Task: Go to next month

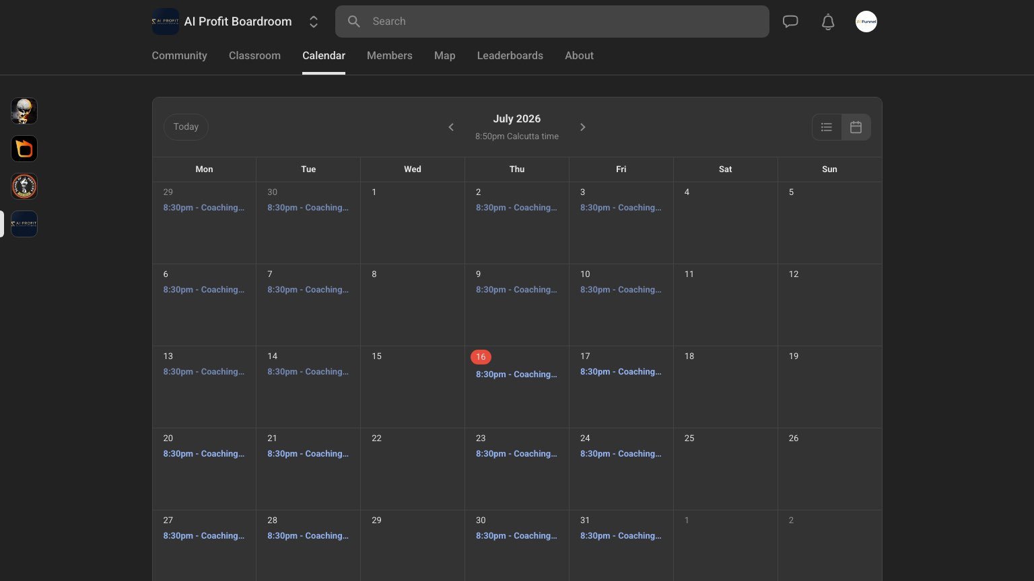Action: coord(583,127)
